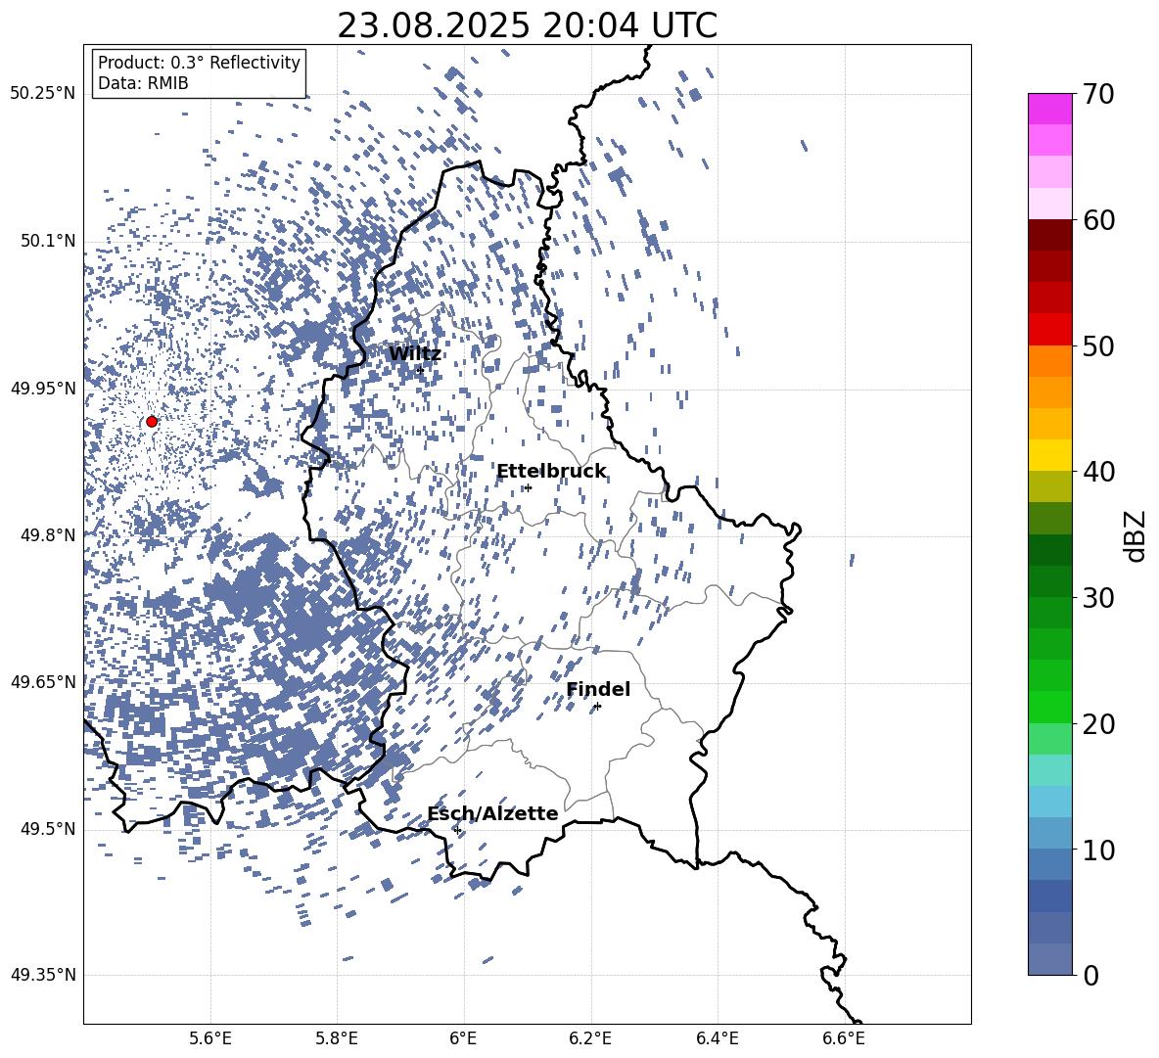Click the 6.6°E longitude label
The height and width of the screenshot is (1058, 1159).
click(x=844, y=1038)
